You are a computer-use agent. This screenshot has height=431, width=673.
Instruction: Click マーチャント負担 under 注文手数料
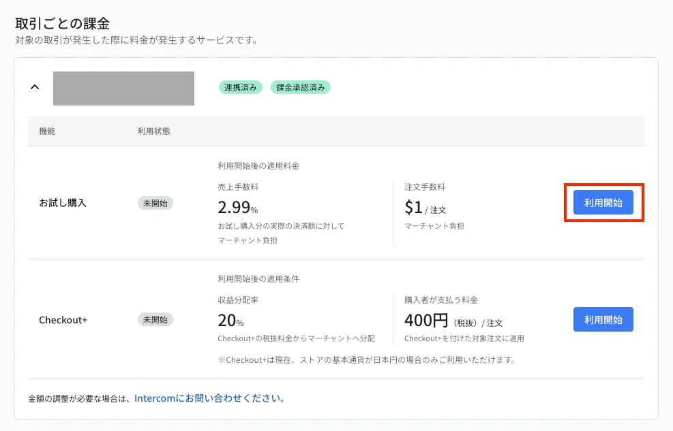(x=434, y=226)
